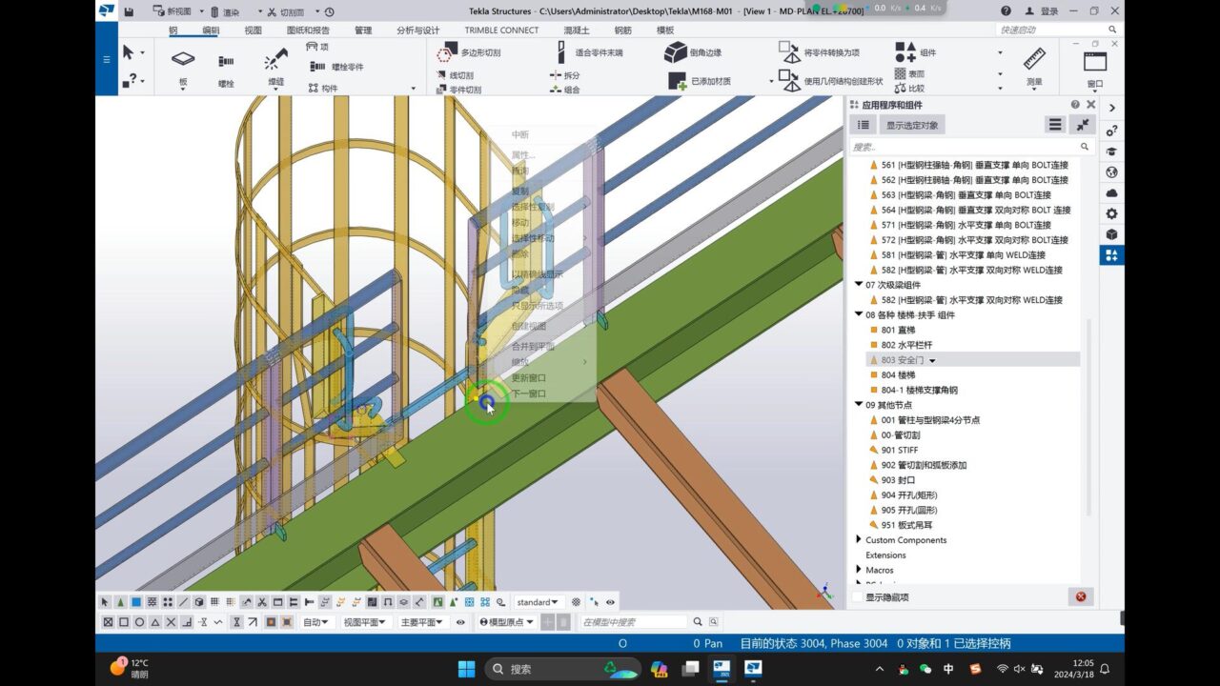1220x686 pixels.
Task: Click the list view icon in component catalog
Action: pyautogui.click(x=863, y=125)
